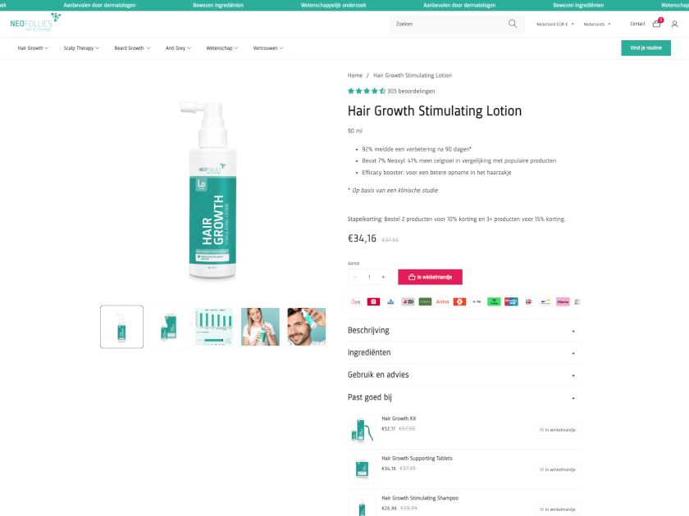
Task: Increase quantity with the plus button
Action: coord(383,277)
